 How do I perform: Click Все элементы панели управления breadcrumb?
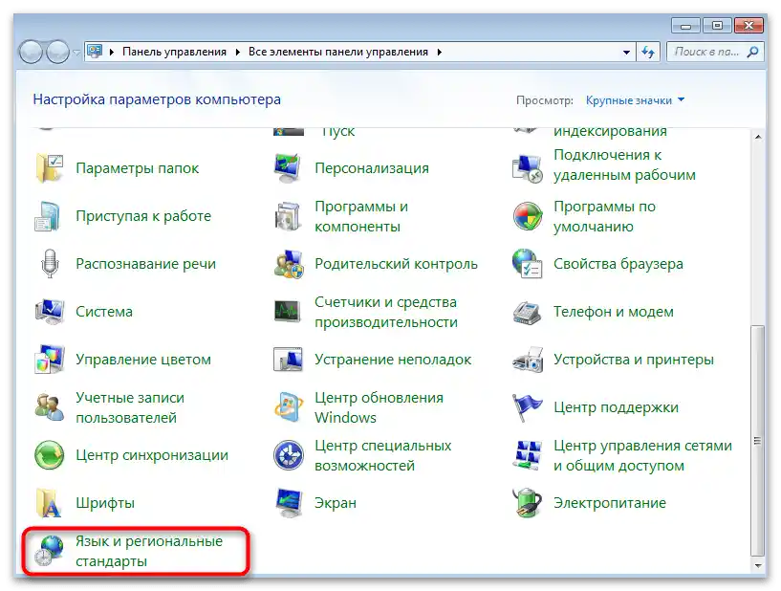[338, 52]
